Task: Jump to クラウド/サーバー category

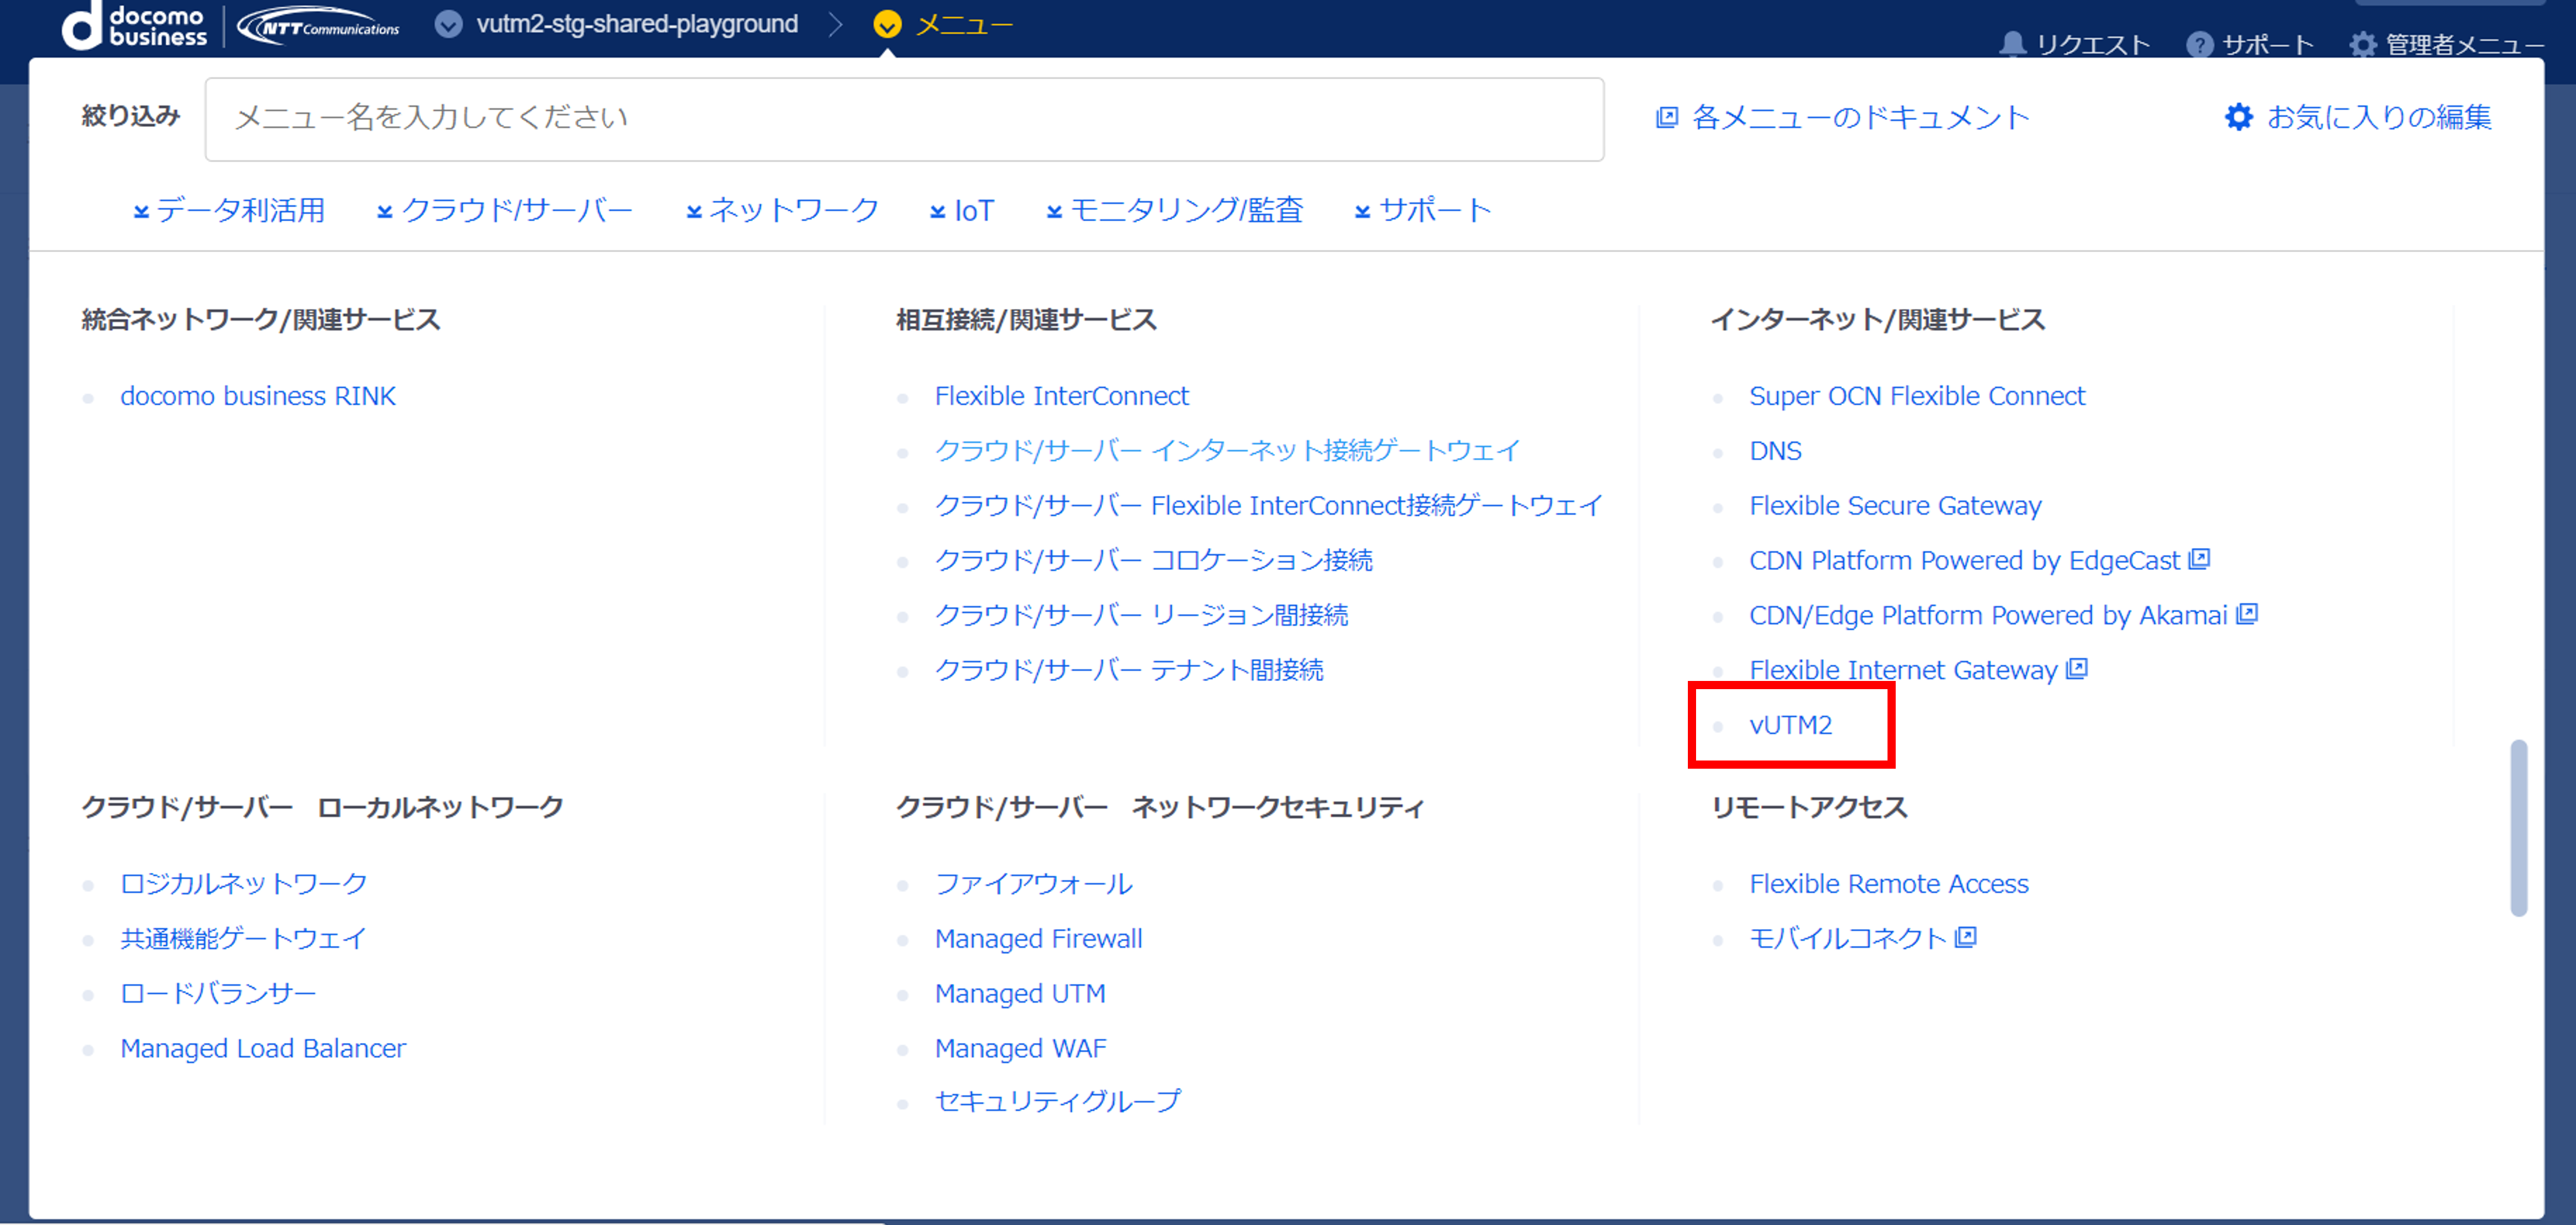Action: click(x=516, y=210)
